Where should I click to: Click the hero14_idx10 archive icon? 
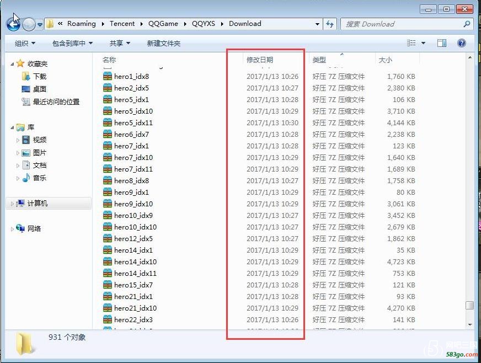[108, 261]
